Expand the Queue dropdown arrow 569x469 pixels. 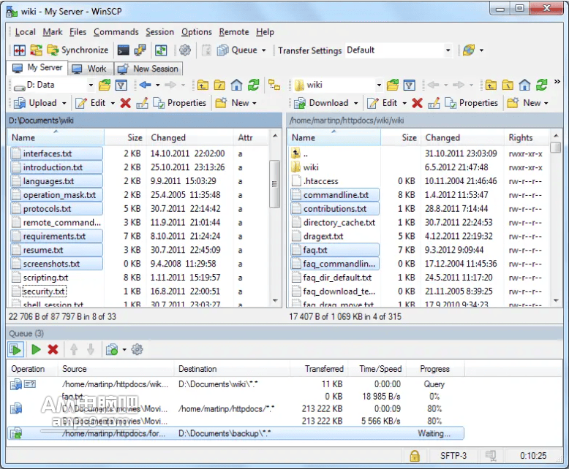tap(263, 50)
